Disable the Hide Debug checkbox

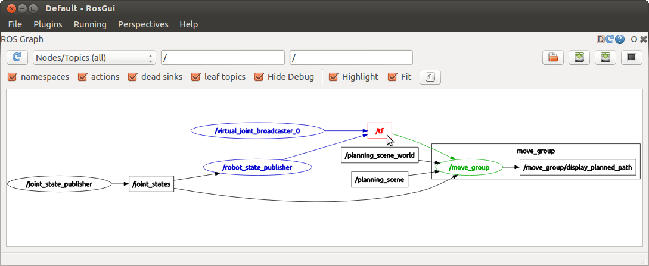pos(259,77)
